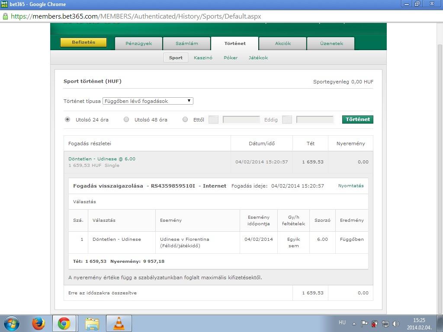
Task: Click the Udinese v Fiorentina event cell
Action: point(197,243)
